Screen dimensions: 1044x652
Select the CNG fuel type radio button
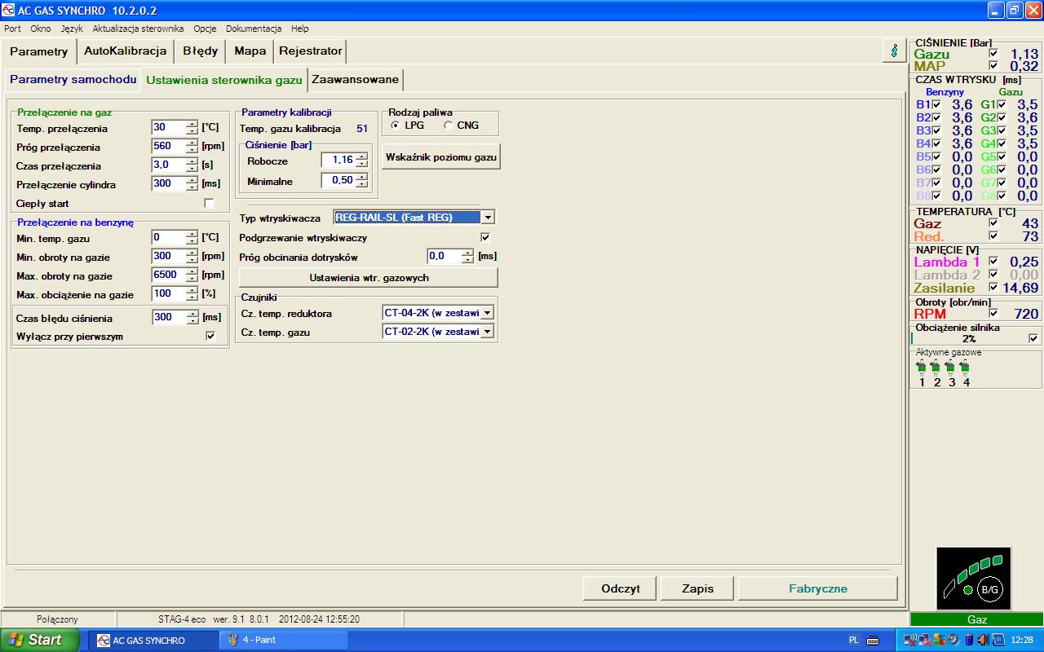click(x=449, y=126)
